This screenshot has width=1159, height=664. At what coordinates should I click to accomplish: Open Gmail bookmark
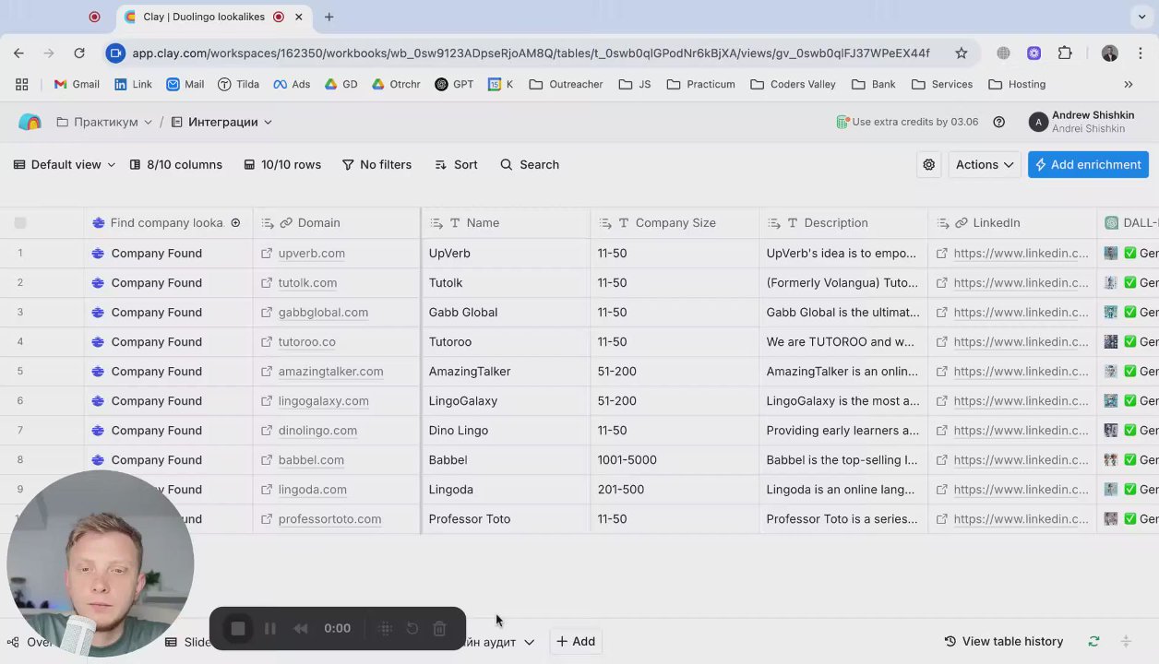77,84
